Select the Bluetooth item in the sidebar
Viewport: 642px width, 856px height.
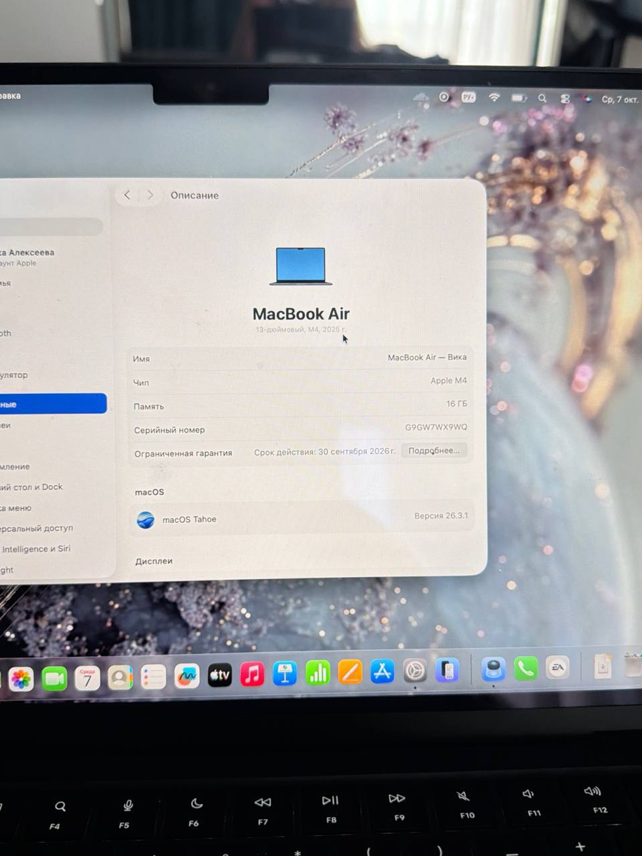tap(7, 333)
